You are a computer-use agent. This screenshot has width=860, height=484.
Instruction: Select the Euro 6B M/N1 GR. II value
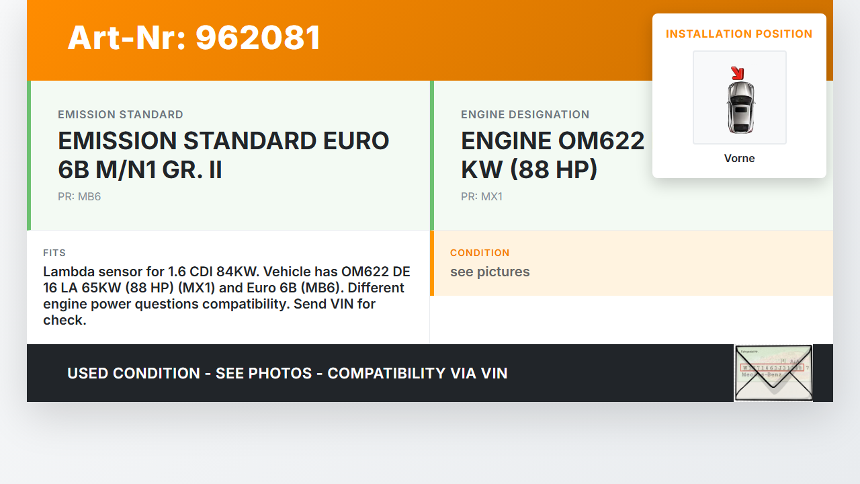pyautogui.click(x=224, y=155)
